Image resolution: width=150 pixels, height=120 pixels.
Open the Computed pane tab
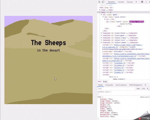(109, 85)
